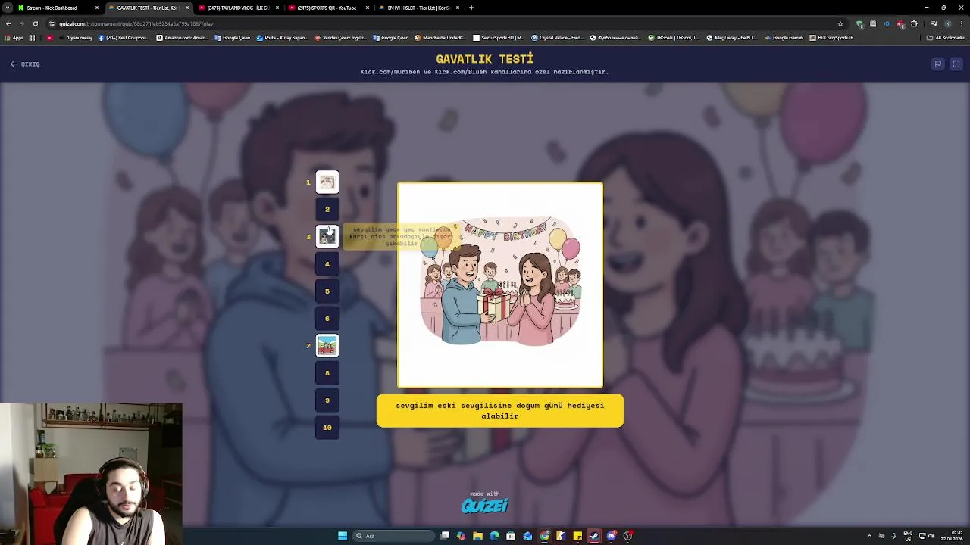970x545 pixels.
Task: Switch to SPORTS QR YouTube tab
Action: pos(327,8)
